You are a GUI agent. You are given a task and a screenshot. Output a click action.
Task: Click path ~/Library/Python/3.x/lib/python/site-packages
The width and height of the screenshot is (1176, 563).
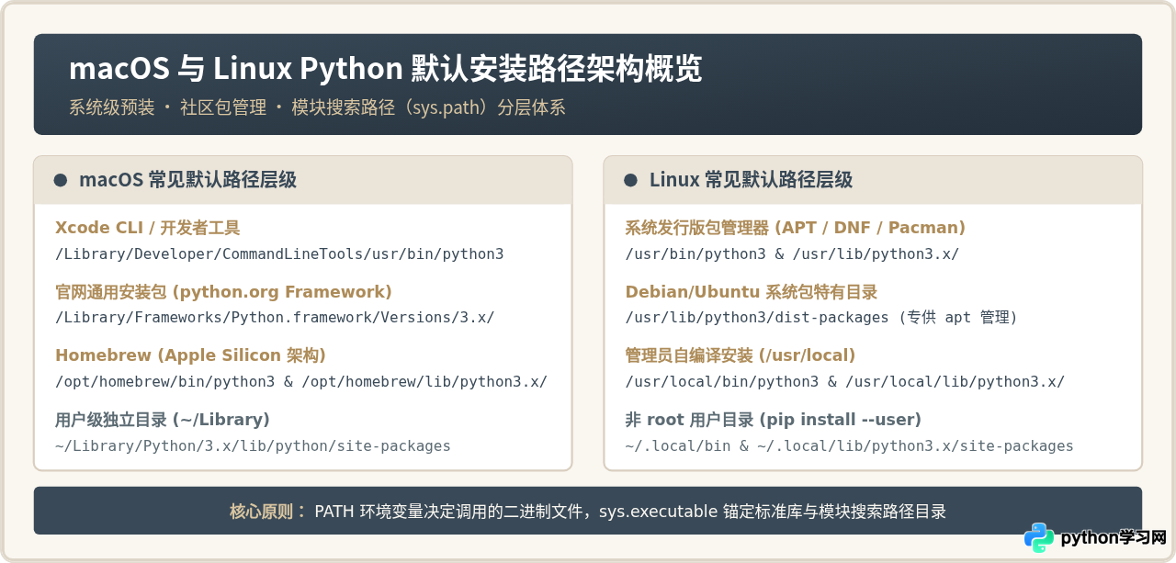click(x=253, y=446)
